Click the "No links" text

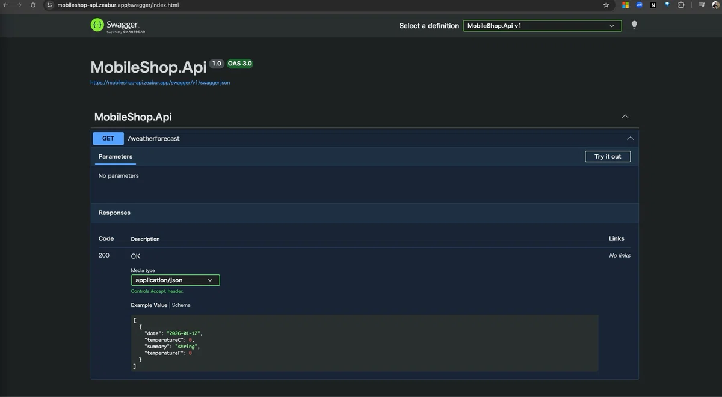pos(620,255)
